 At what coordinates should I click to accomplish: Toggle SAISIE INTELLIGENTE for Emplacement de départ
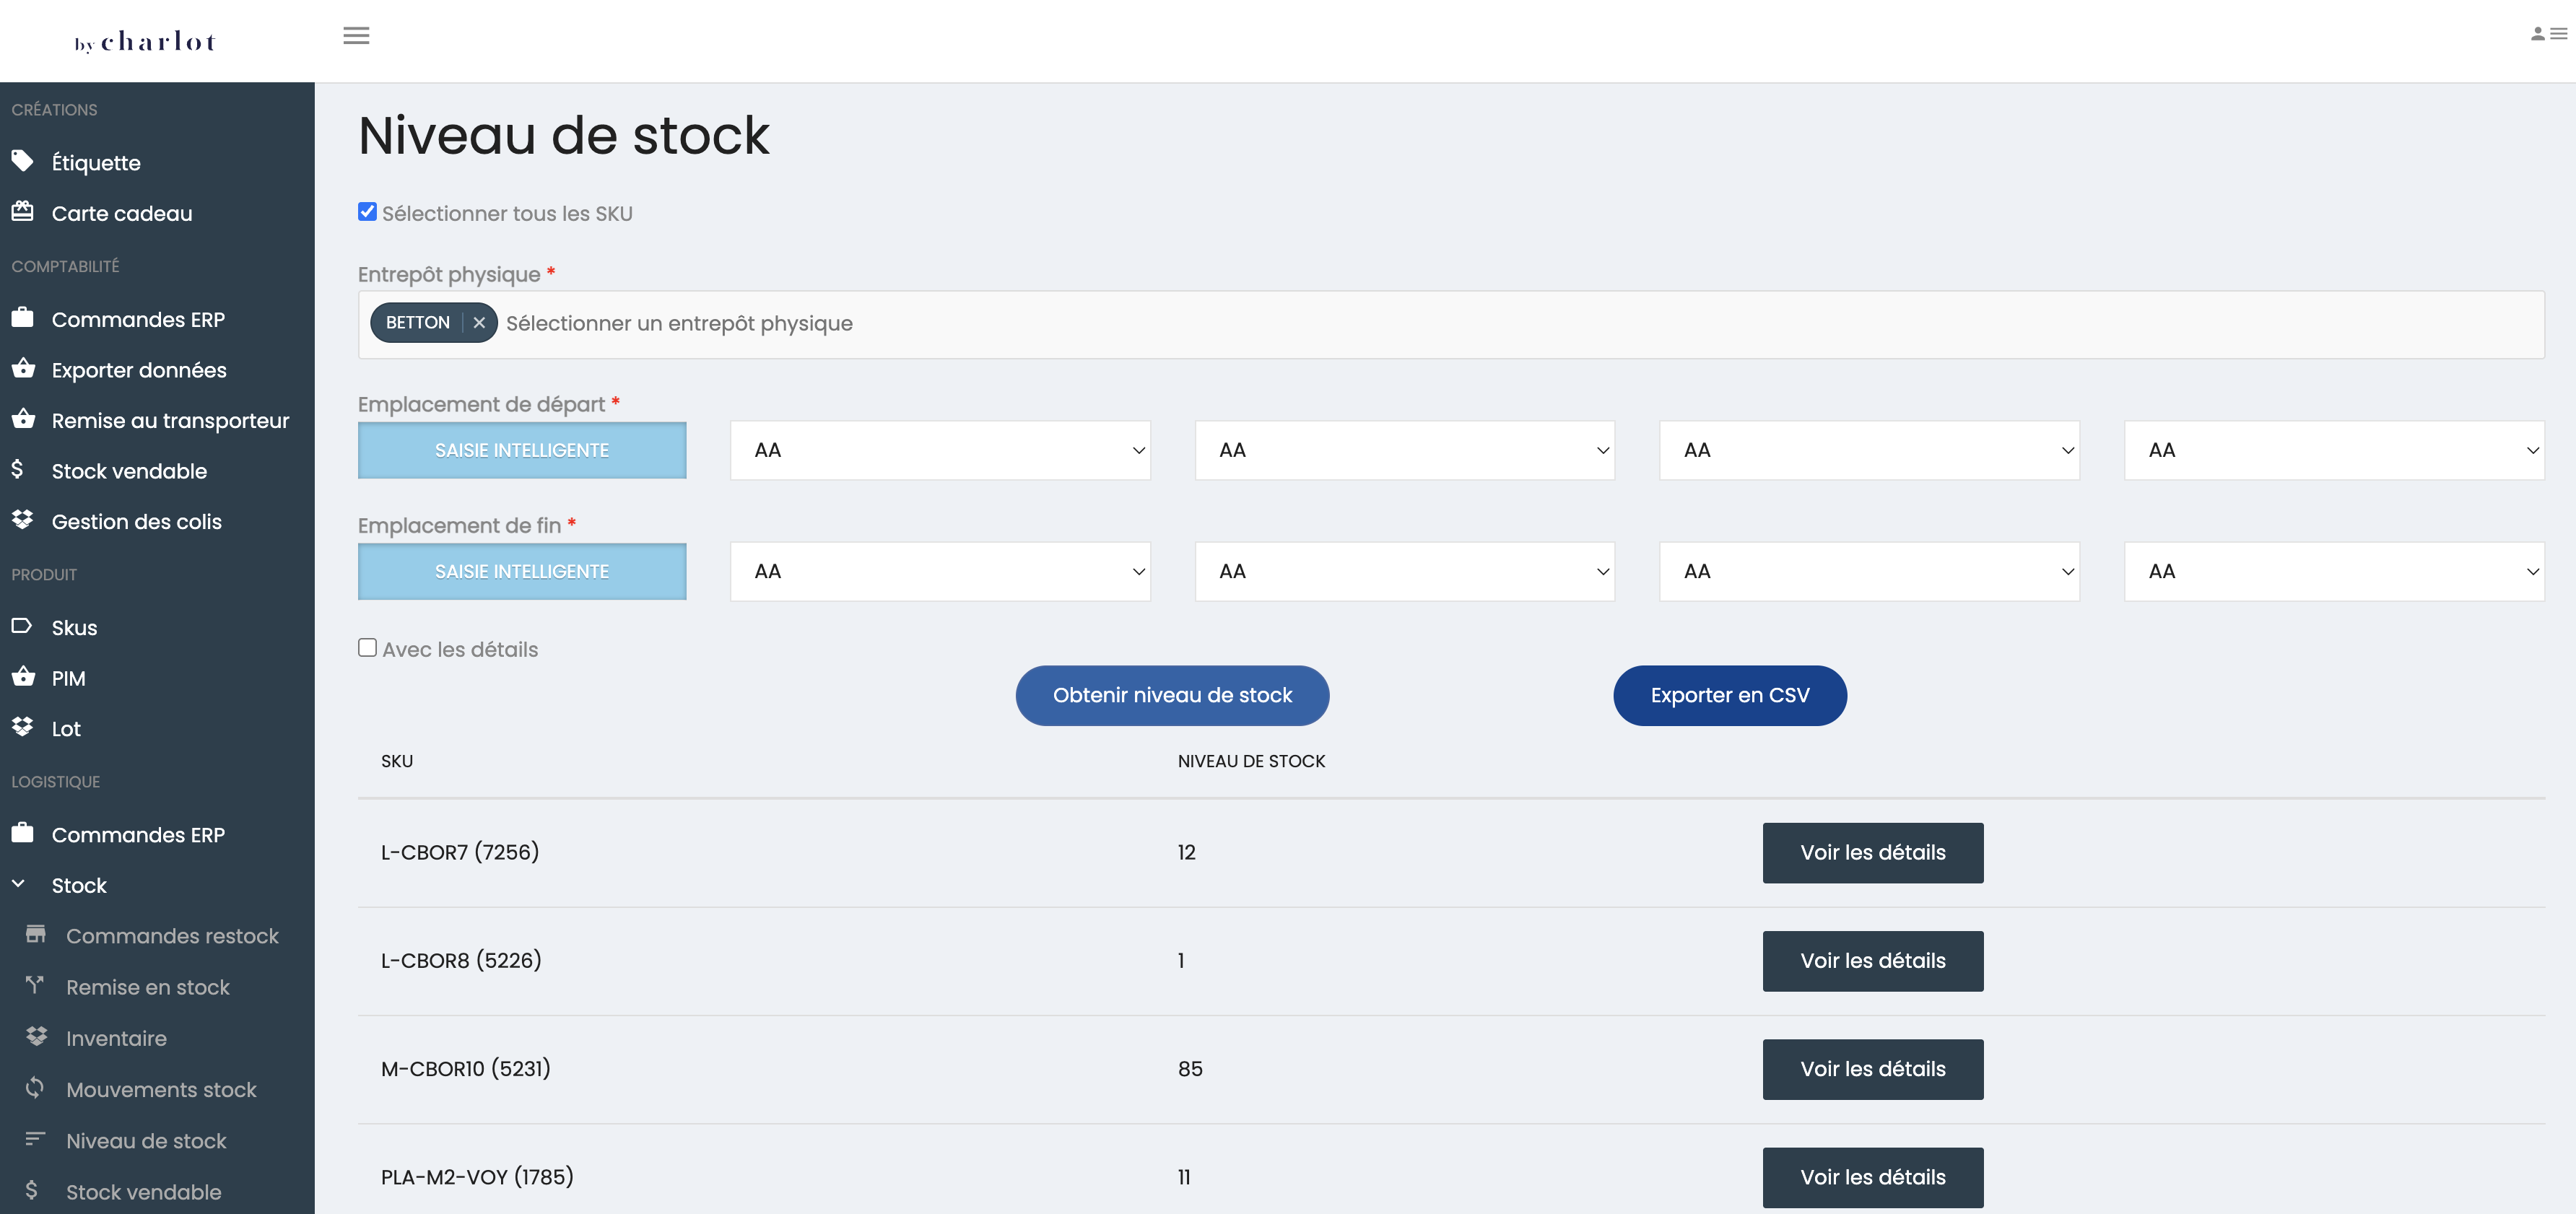521,450
